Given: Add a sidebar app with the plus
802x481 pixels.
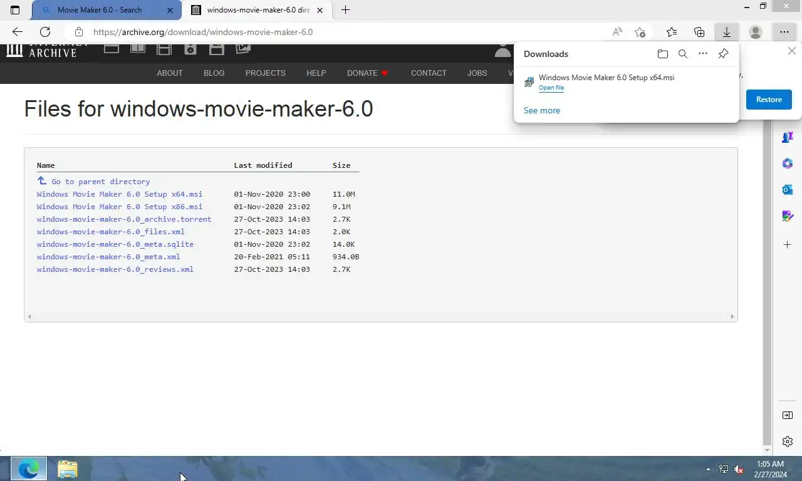Looking at the screenshot, I should tap(788, 244).
